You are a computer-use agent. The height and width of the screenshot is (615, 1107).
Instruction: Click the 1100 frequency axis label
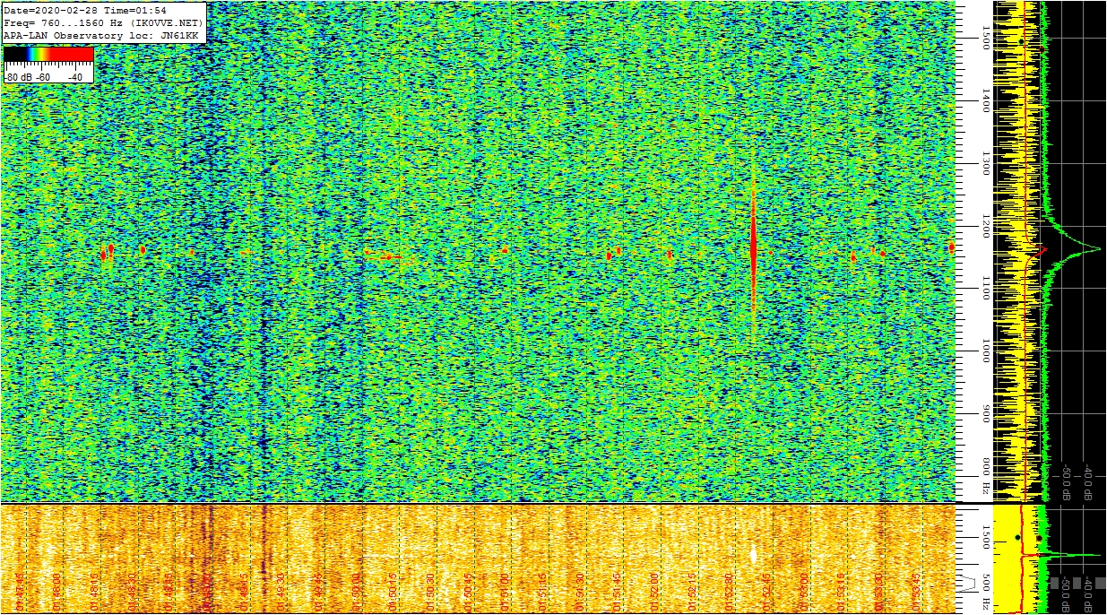985,288
